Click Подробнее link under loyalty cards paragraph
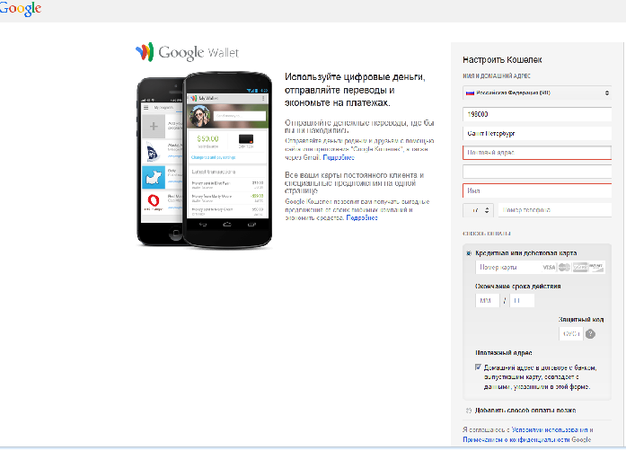 [362, 217]
